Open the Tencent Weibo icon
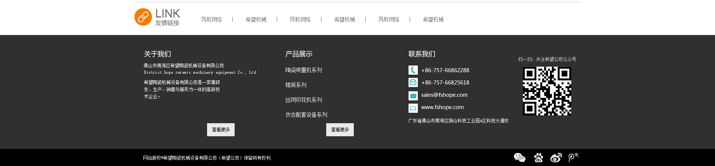This screenshot has height=166, width=715. [573, 157]
